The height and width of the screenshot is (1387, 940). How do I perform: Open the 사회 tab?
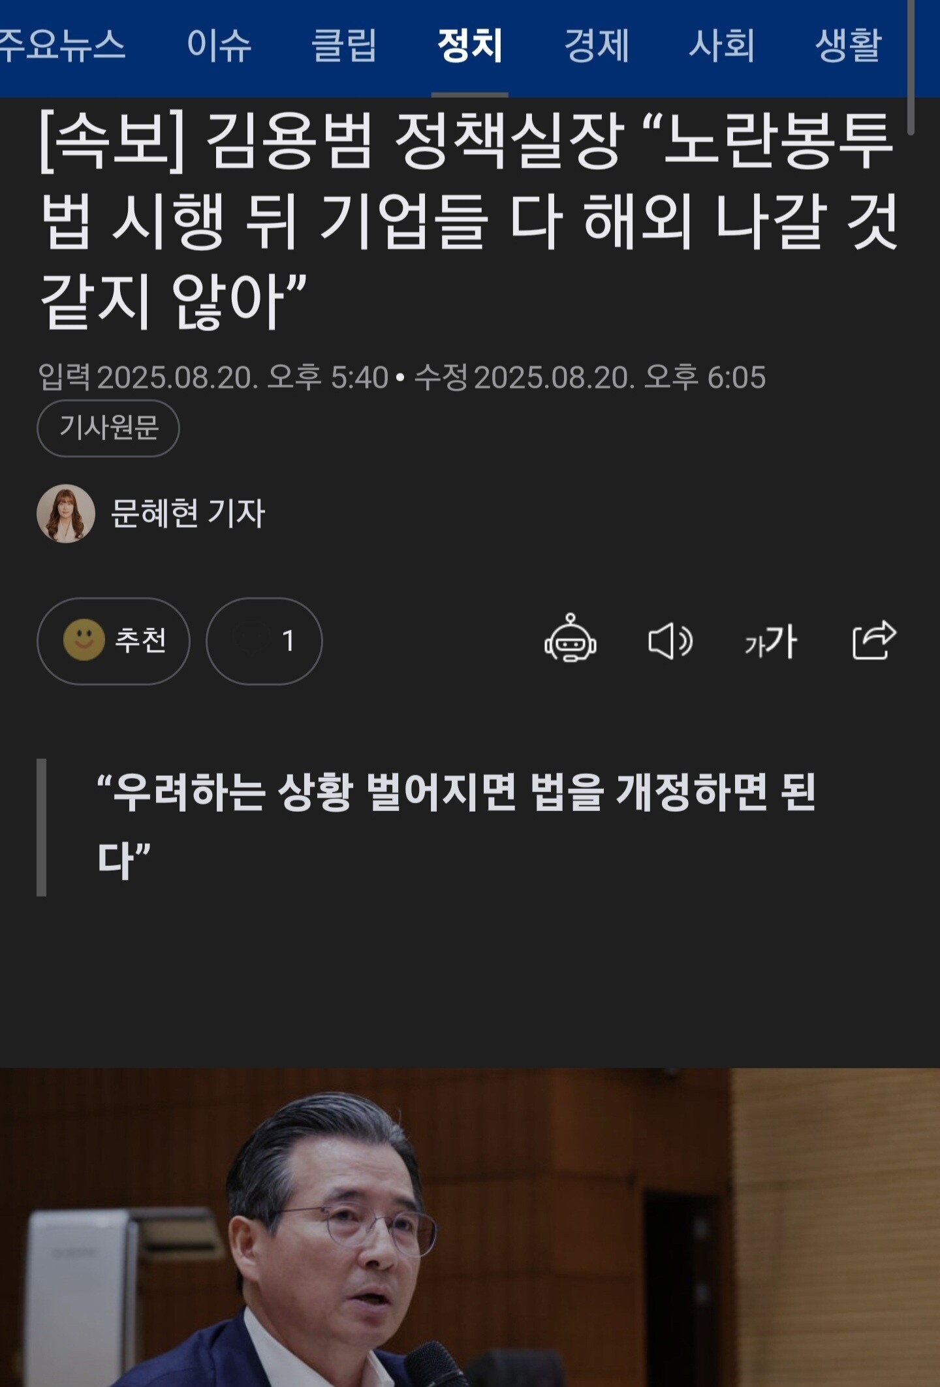(722, 46)
